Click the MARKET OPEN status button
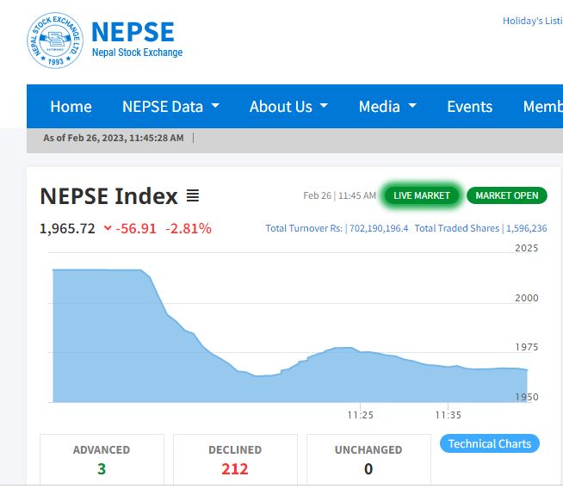This screenshot has height=489, width=563. point(506,195)
